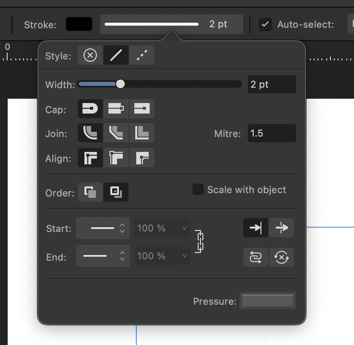Align stroke to outside

pos(142,158)
